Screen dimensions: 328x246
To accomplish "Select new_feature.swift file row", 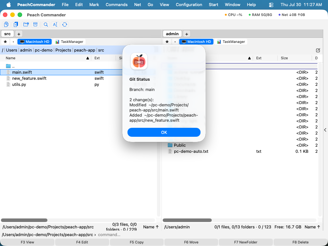I will pyautogui.click(x=78, y=78).
